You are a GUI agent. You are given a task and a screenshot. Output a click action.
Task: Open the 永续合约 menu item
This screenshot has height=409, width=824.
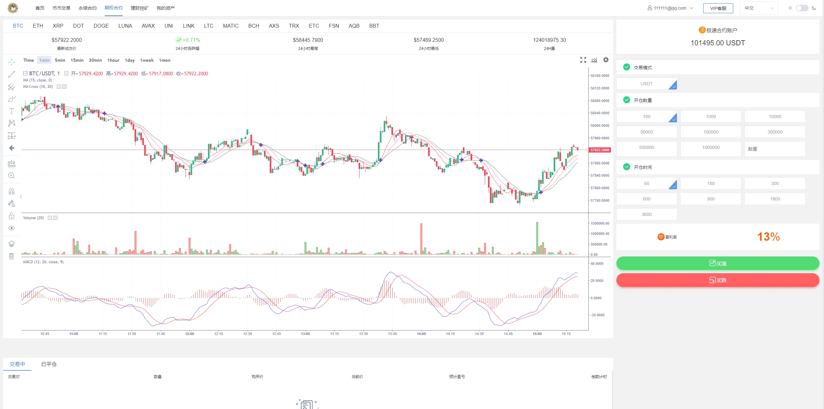pos(87,8)
